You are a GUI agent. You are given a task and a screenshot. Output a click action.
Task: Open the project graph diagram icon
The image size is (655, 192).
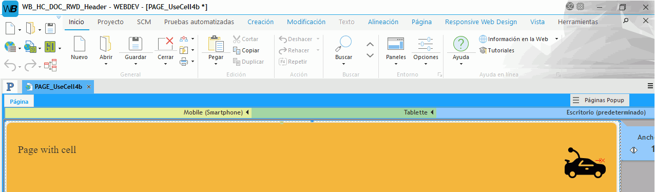pos(50,65)
